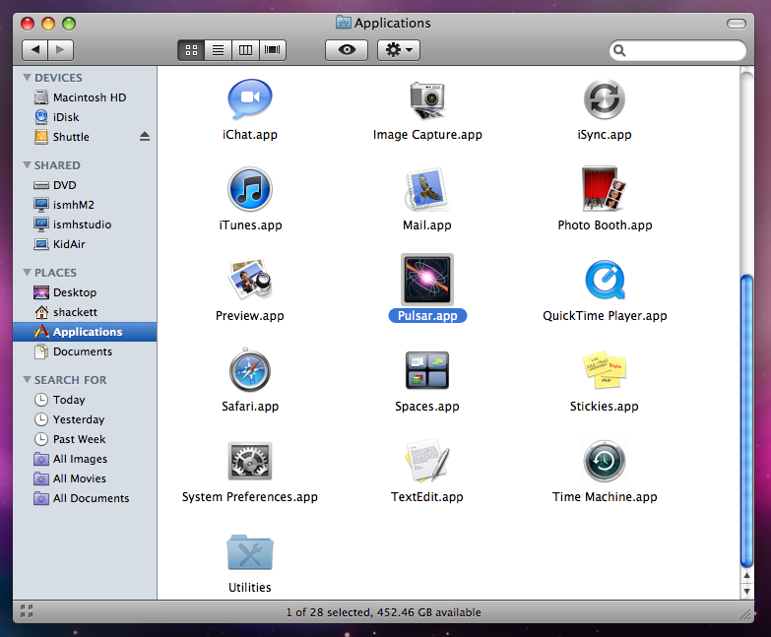Viewport: 771px width, 637px height.
Task: Open shackett home folder
Action: 85,312
